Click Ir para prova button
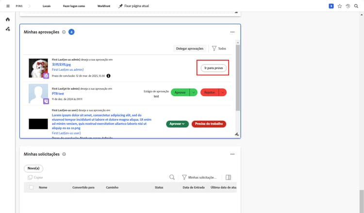Screen dimensions: 364x213 (x=214, y=68)
